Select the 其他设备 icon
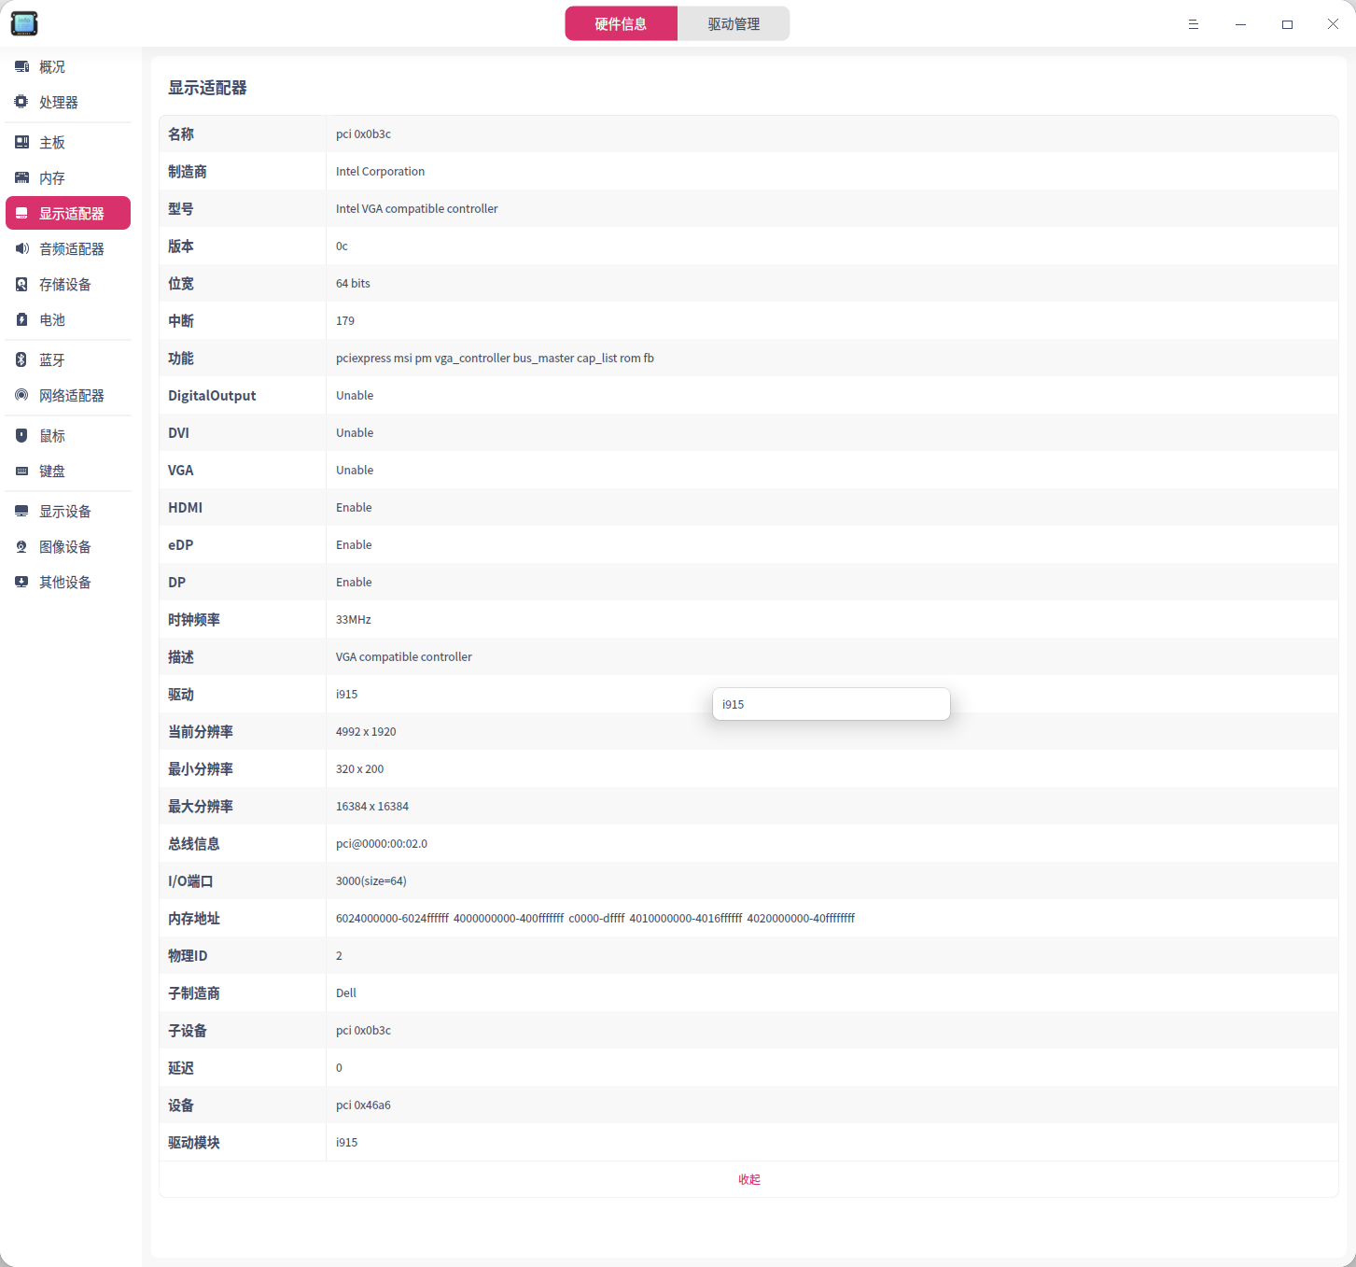 [x=21, y=582]
